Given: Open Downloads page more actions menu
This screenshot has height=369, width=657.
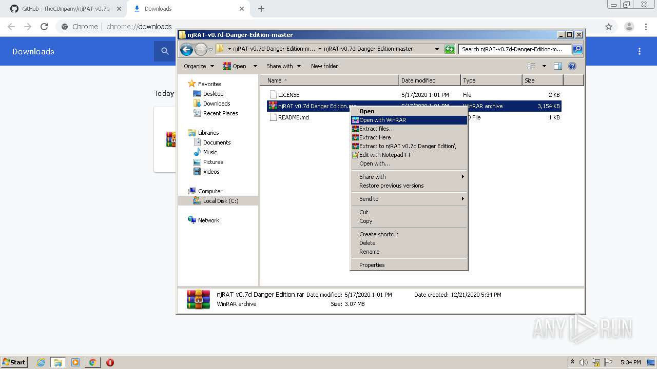Looking at the screenshot, I should click(640, 51).
